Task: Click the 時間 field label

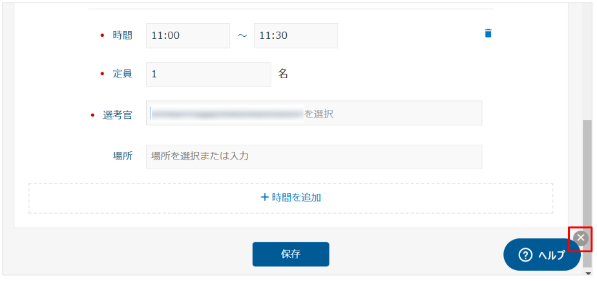Action: tap(123, 36)
